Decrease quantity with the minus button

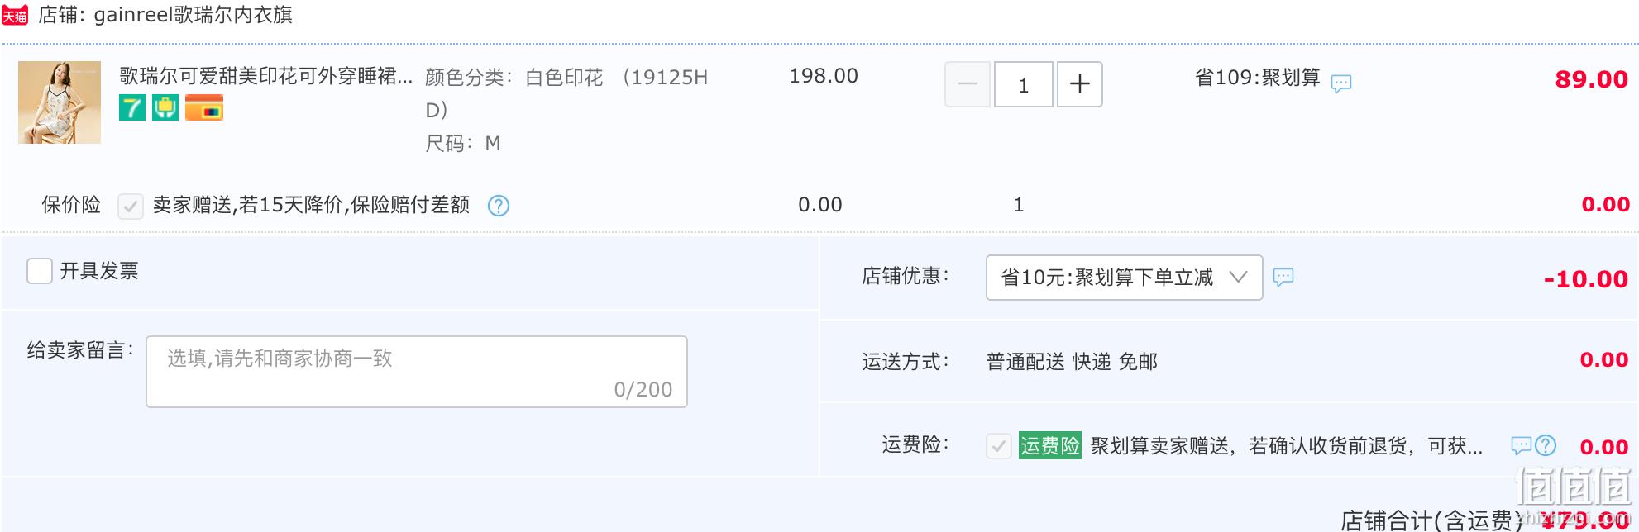tap(968, 84)
